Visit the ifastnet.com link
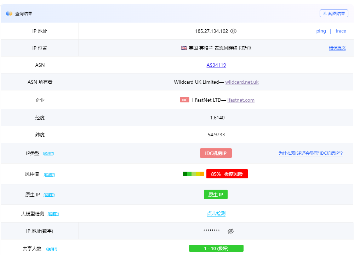Viewport: 354px width, 255px height. (241, 100)
